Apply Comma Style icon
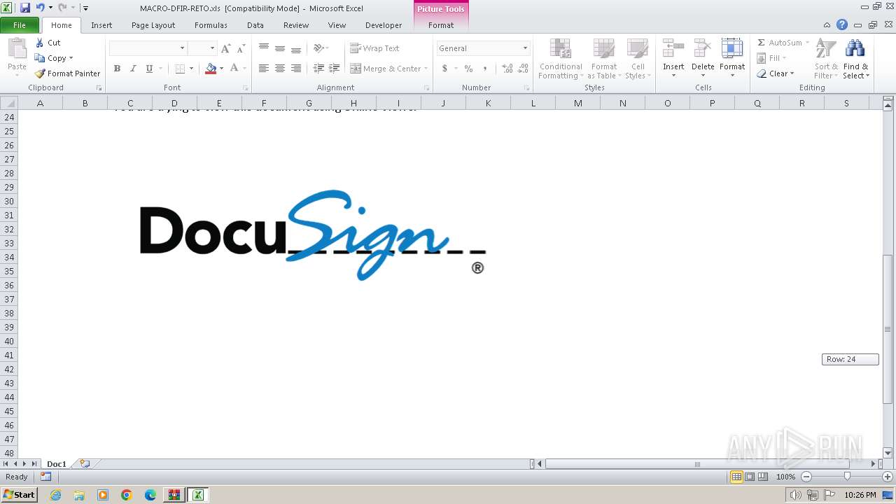 484,69
